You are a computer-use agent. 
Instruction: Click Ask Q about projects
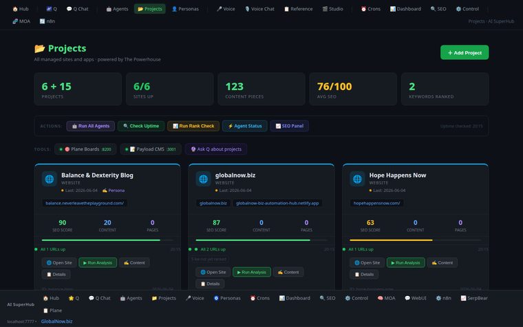(x=216, y=149)
